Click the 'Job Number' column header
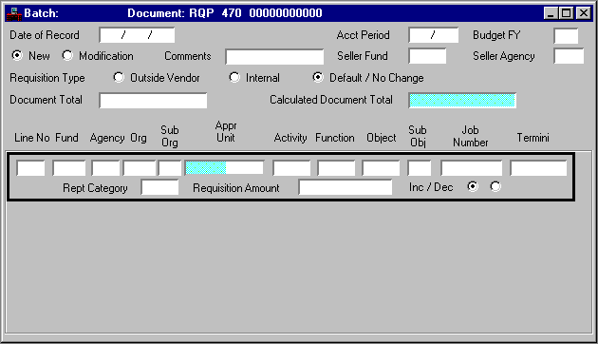This screenshot has width=598, height=344. click(470, 136)
